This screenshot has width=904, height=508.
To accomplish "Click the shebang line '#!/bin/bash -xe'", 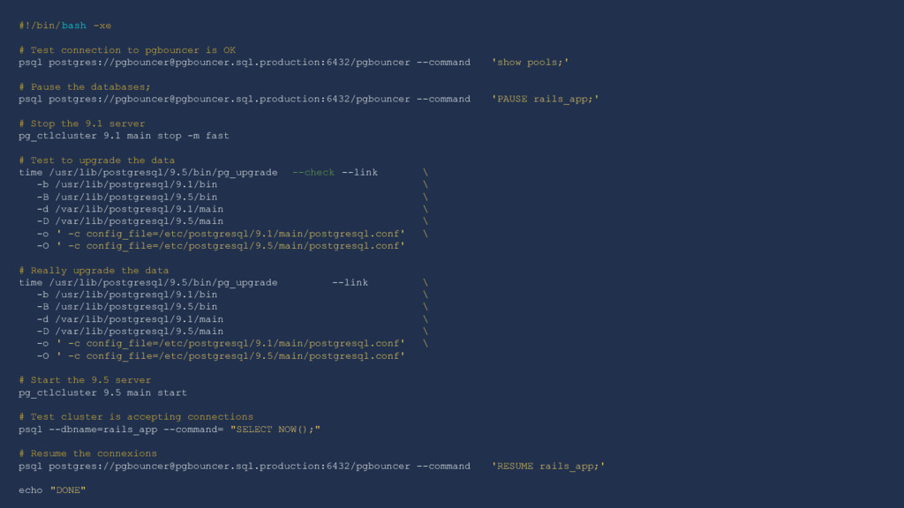I will 65,26.
